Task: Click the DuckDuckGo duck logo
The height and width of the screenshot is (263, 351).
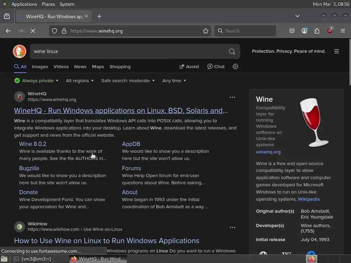Action: click(20, 51)
